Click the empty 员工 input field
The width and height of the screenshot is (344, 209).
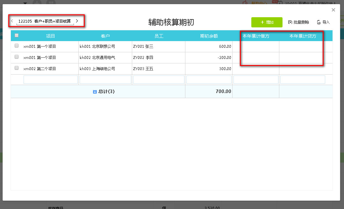[159, 80]
